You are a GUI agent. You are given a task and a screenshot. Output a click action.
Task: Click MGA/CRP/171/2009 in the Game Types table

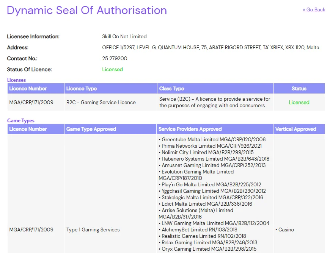coord(31,230)
